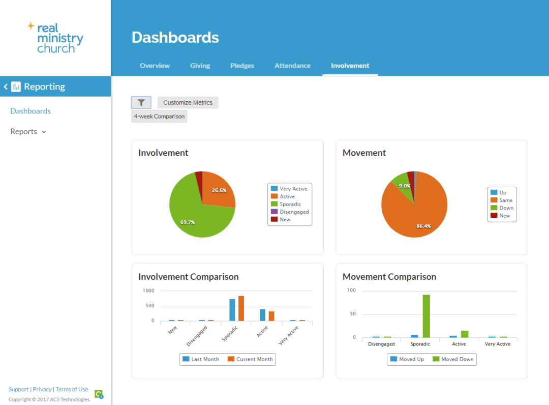Click the real ministry church logo
Image resolution: width=549 pixels, height=405 pixels.
[x=55, y=37]
